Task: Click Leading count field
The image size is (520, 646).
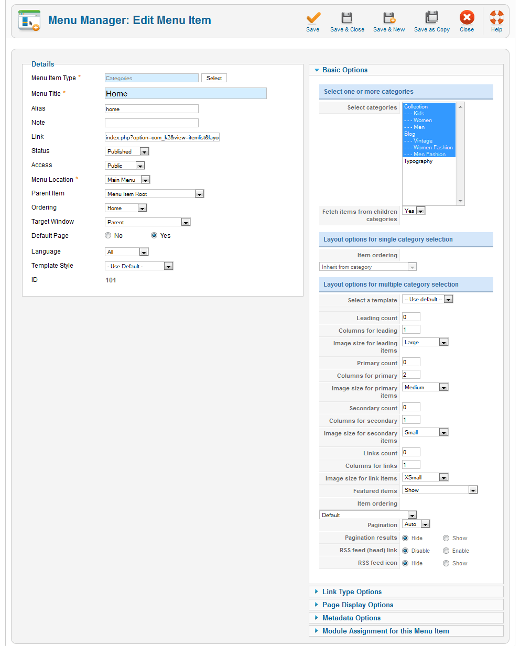Action: pos(411,317)
